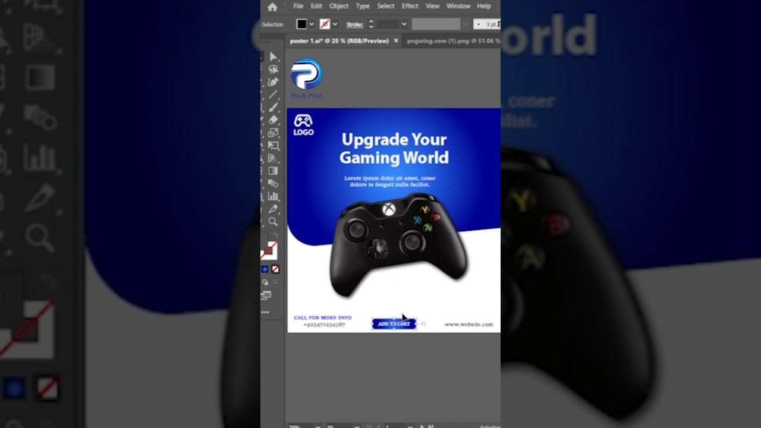The image size is (761, 428).
Task: Open the stroke weight dropdown
Action: click(404, 24)
